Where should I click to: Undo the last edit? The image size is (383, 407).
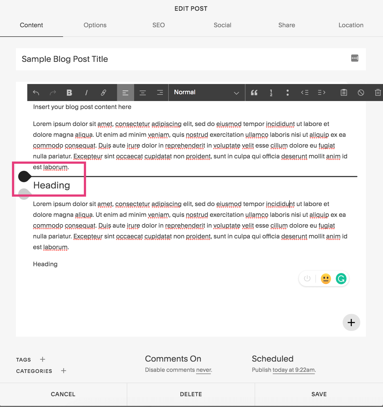(36, 93)
